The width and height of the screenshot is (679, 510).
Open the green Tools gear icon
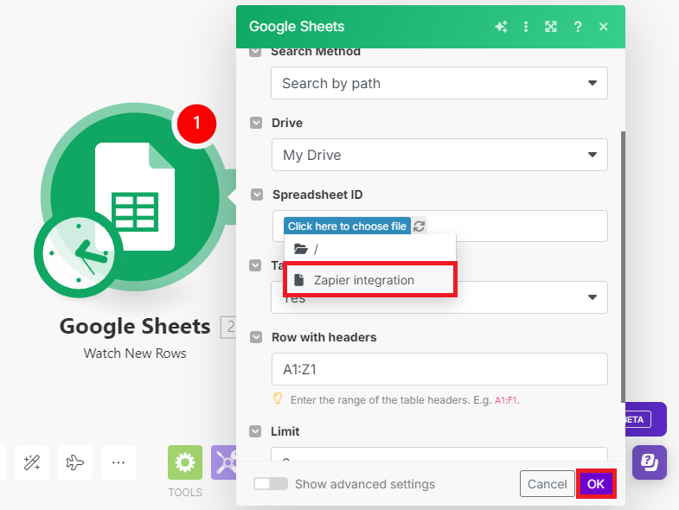click(x=185, y=462)
